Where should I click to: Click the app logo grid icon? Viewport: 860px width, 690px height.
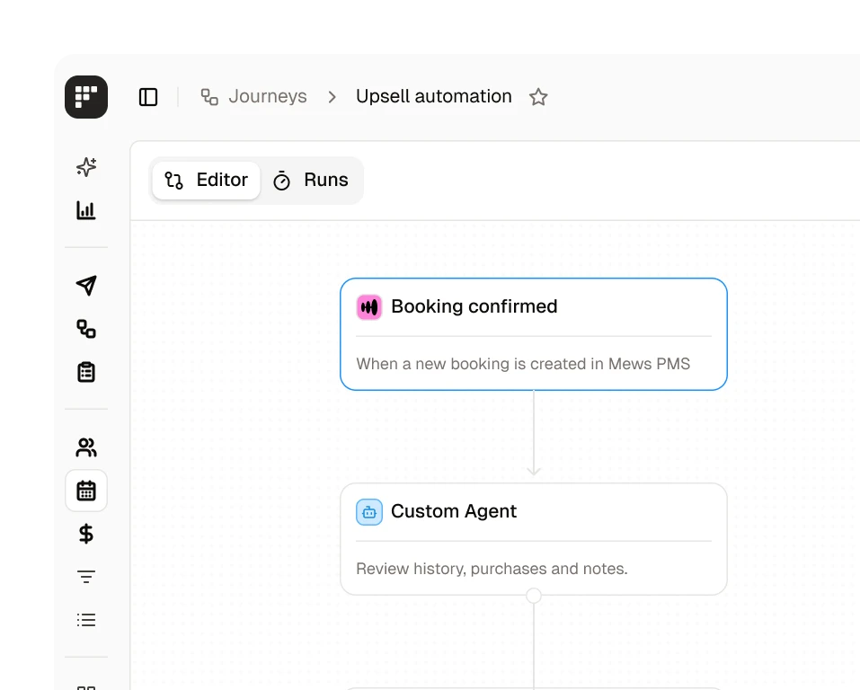(x=86, y=97)
